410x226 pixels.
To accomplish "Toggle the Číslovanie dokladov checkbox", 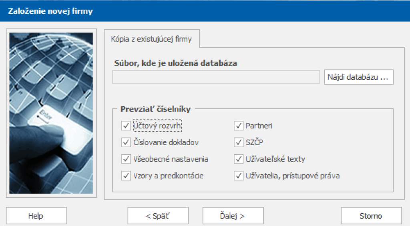I will pos(126,142).
